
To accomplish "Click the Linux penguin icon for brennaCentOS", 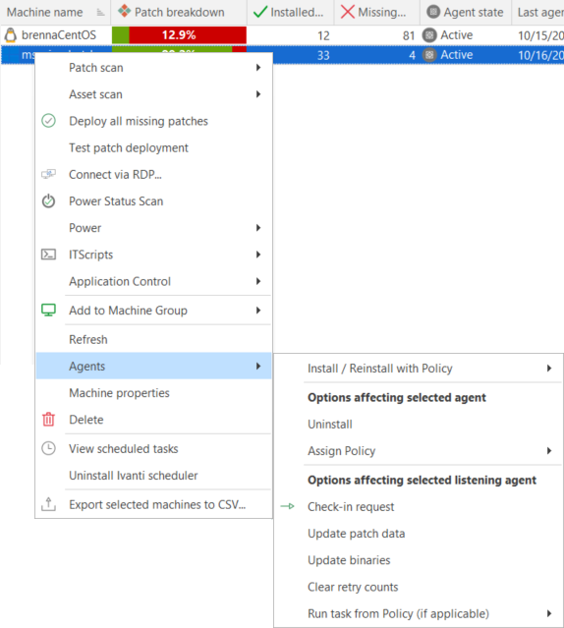I will pyautogui.click(x=11, y=35).
